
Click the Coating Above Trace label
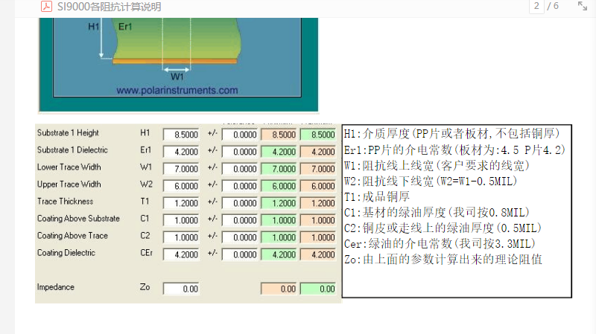point(72,236)
